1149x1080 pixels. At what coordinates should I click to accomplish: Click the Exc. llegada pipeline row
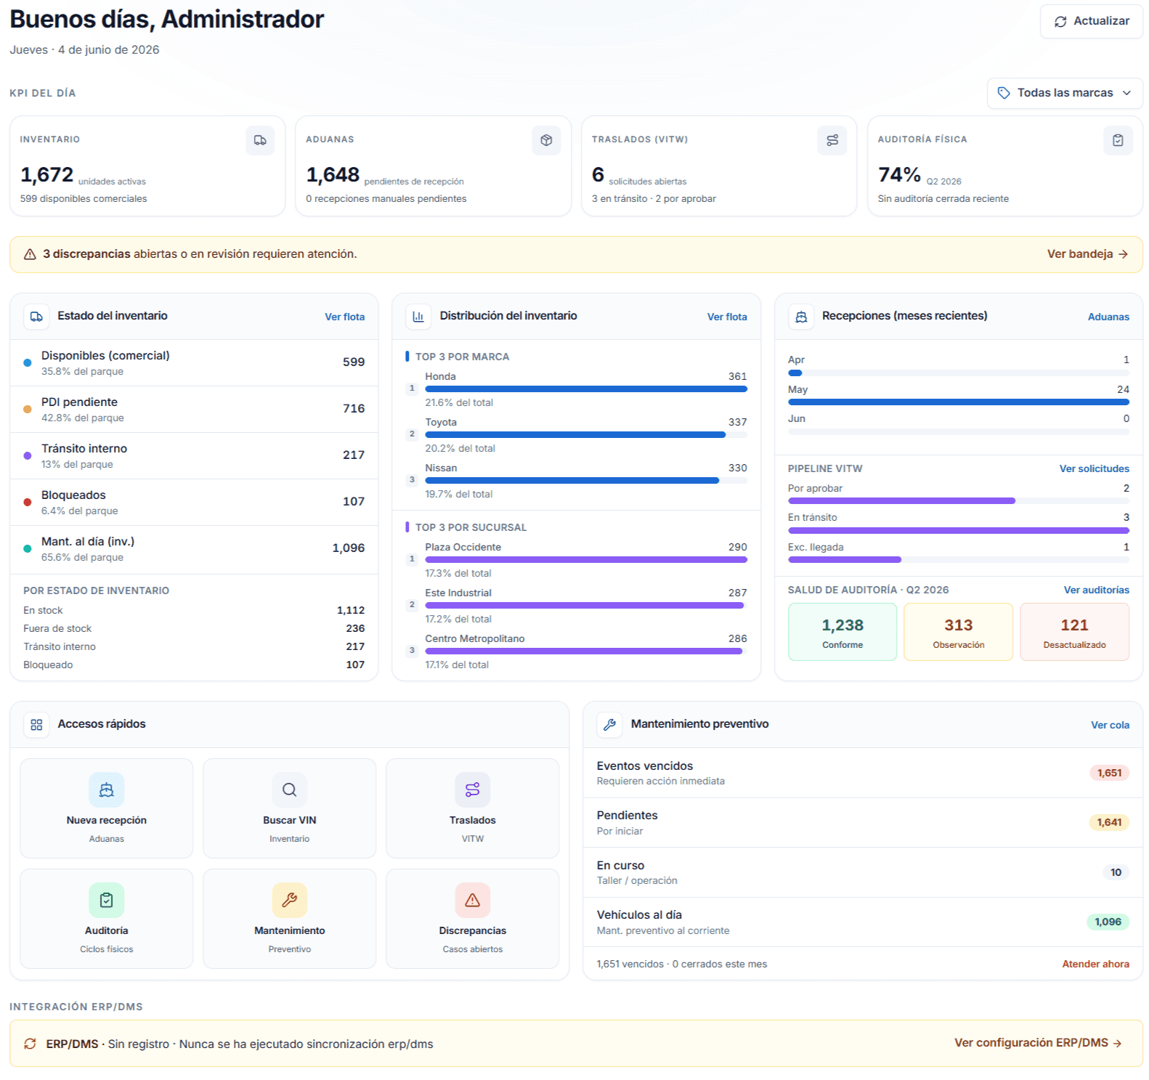click(959, 553)
